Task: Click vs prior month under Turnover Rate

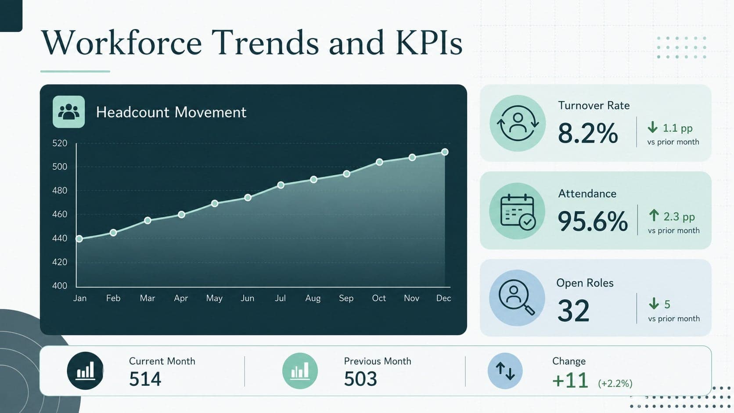Action: pyautogui.click(x=673, y=142)
